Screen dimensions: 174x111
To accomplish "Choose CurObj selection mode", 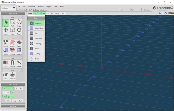I will 36,54.
